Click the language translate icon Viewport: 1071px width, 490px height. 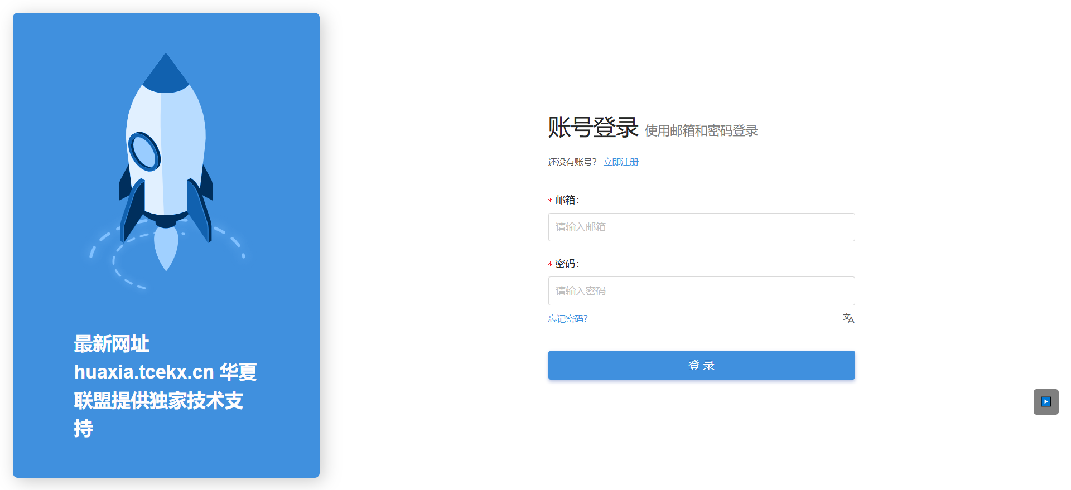tap(848, 318)
